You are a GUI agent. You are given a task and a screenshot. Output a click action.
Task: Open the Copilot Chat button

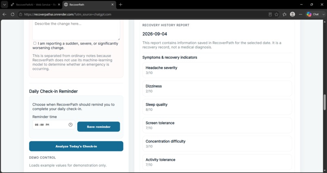[313, 14]
